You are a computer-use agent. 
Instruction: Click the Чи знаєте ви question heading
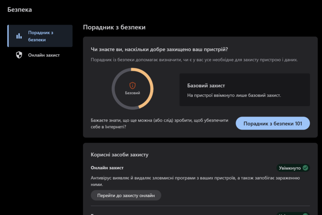coord(159,49)
